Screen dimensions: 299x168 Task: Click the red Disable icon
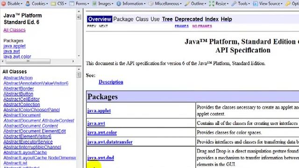coord(3,3)
